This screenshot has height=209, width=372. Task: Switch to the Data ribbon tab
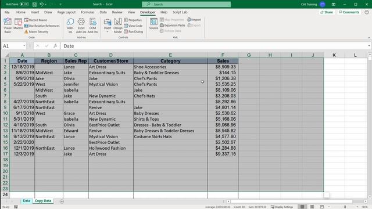pyautogui.click(x=103, y=12)
